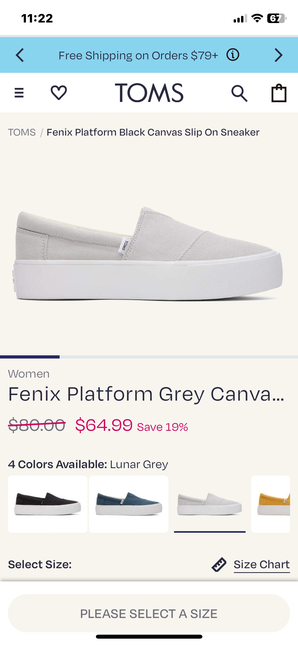Show next promo banner message
This screenshot has width=298, height=645.
(278, 55)
